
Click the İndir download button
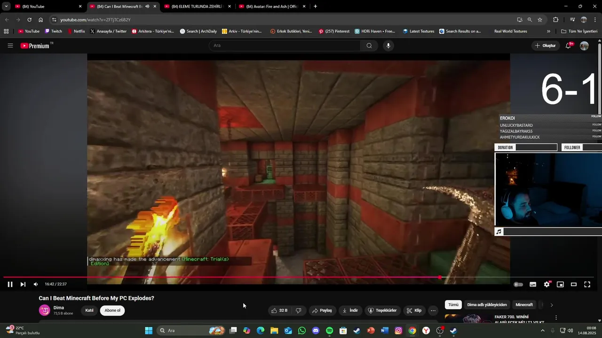(x=350, y=310)
